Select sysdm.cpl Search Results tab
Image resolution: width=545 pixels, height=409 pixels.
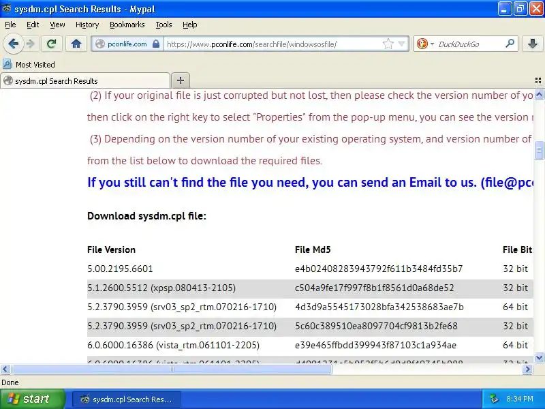pyautogui.click(x=85, y=80)
